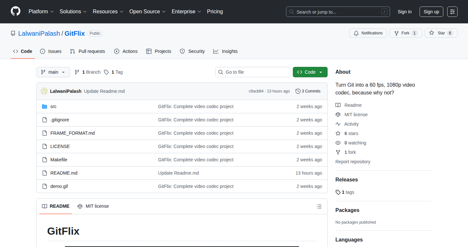
Task: Expand the Enterprise menu in the header
Action: point(187,11)
